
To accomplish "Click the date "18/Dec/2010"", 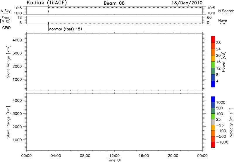I will pyautogui.click(x=187, y=3).
